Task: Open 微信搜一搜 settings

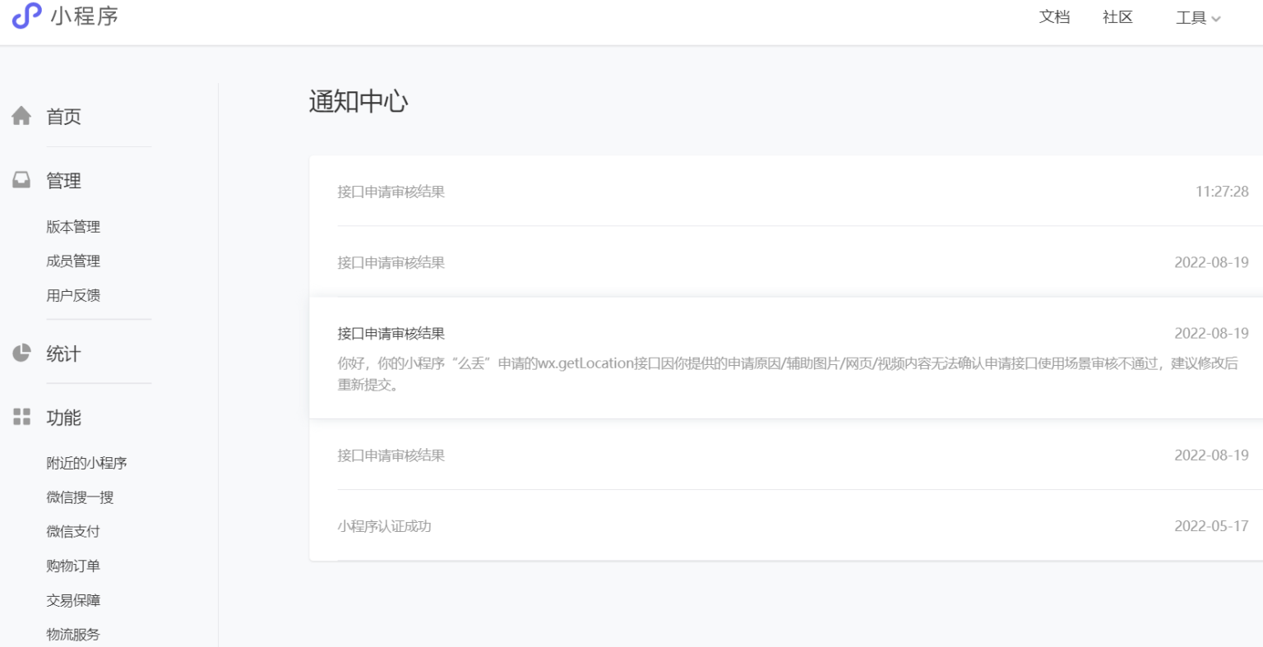Action: click(80, 497)
